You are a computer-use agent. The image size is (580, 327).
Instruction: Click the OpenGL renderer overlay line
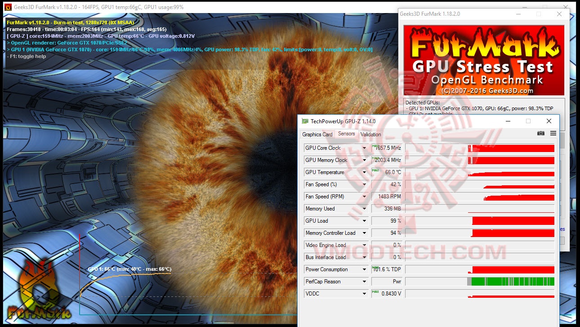pos(67,43)
